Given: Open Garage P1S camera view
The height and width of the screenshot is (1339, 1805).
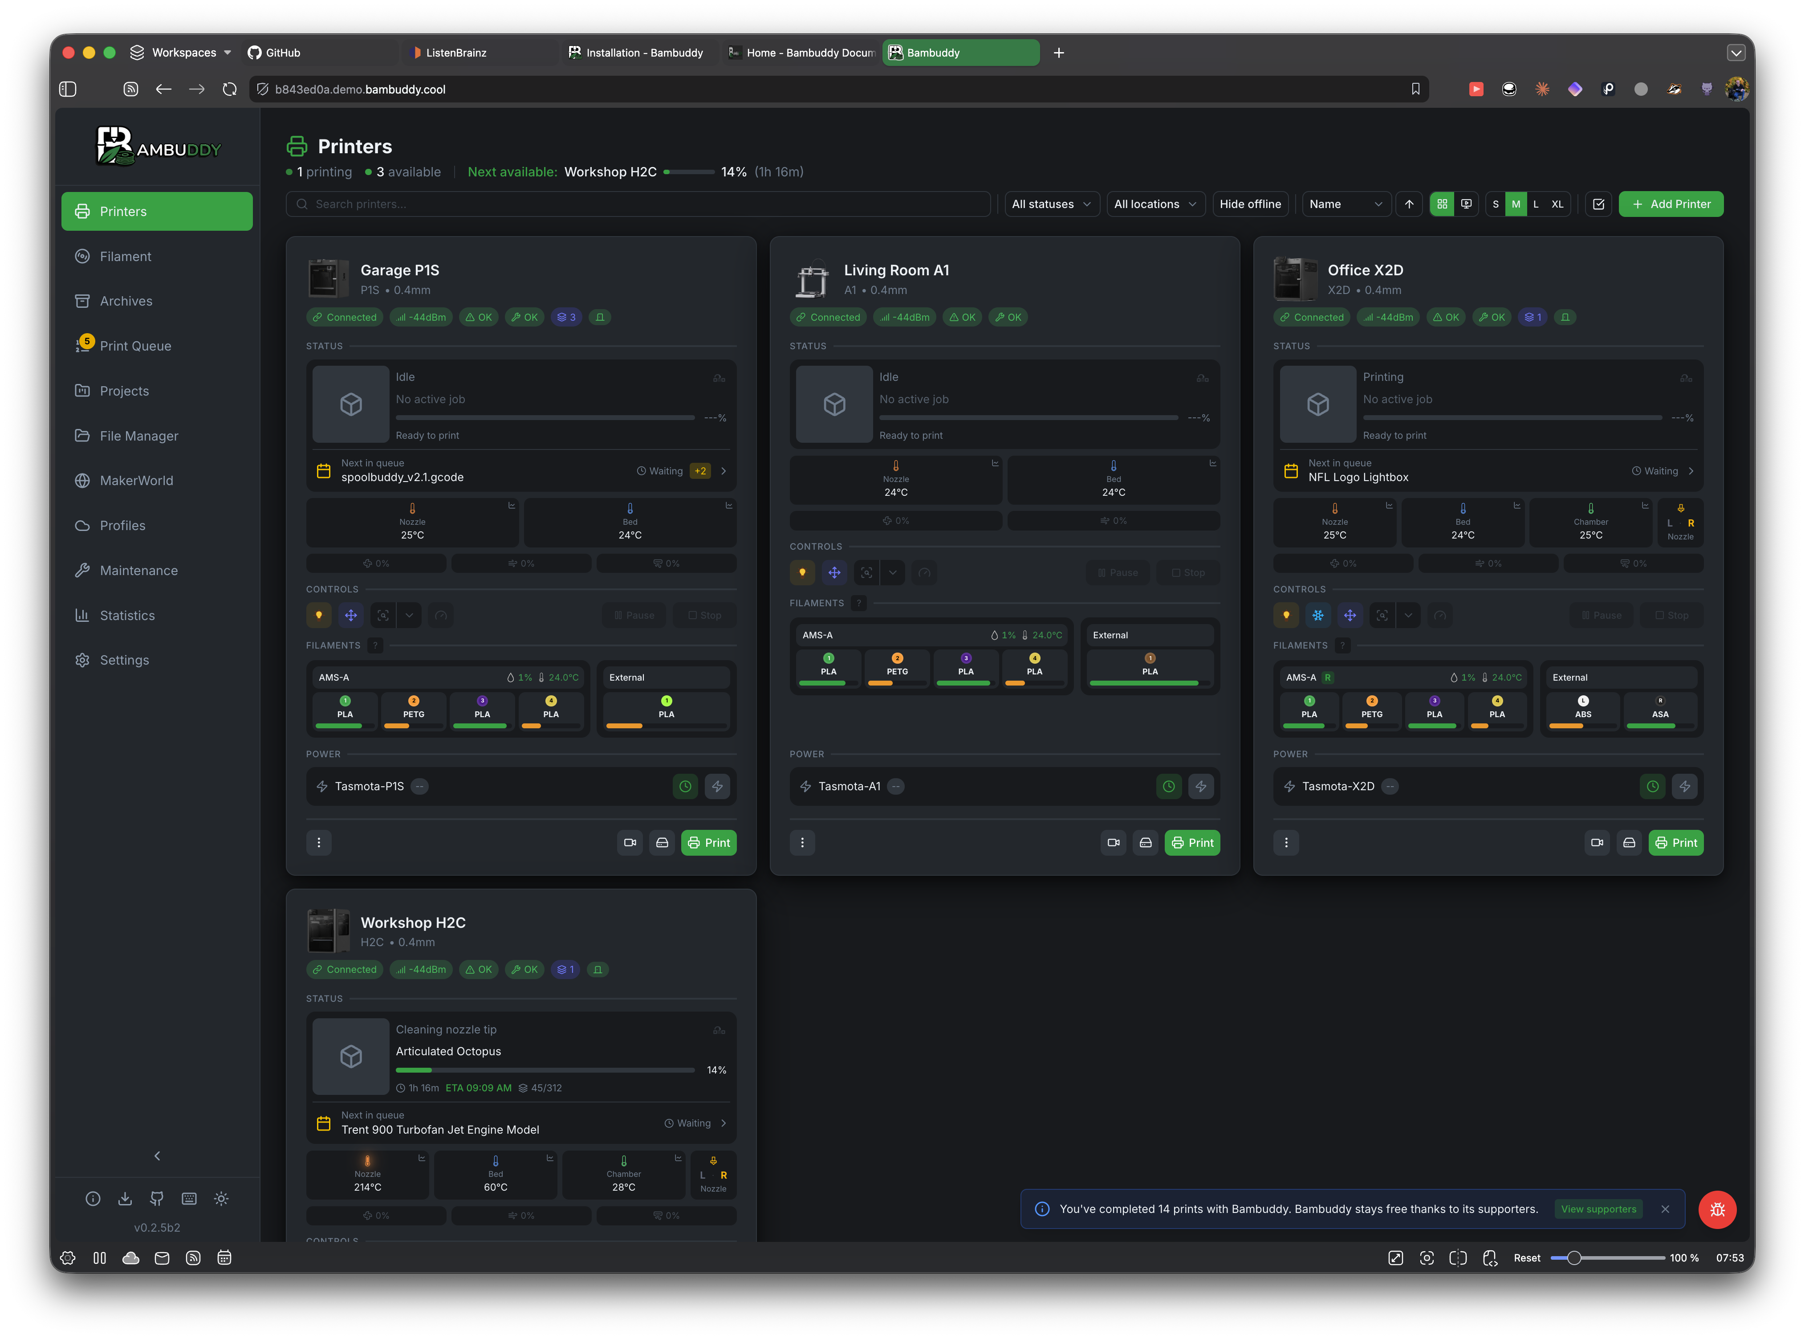Looking at the screenshot, I should pos(630,843).
